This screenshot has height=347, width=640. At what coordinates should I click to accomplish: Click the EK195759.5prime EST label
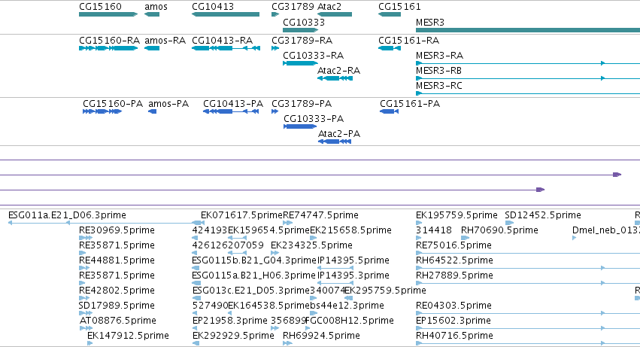(456, 215)
